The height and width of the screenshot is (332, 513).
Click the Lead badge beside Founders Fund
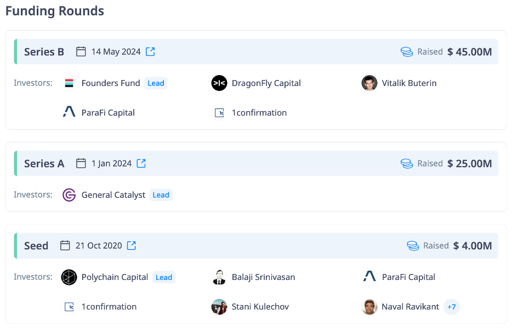pyautogui.click(x=156, y=83)
